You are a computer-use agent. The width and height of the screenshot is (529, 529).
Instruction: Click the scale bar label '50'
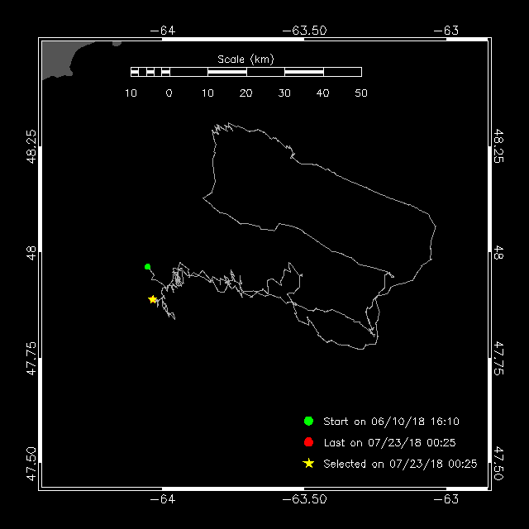coord(361,93)
